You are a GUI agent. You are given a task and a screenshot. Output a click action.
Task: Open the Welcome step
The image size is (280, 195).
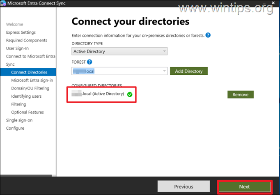(15, 24)
